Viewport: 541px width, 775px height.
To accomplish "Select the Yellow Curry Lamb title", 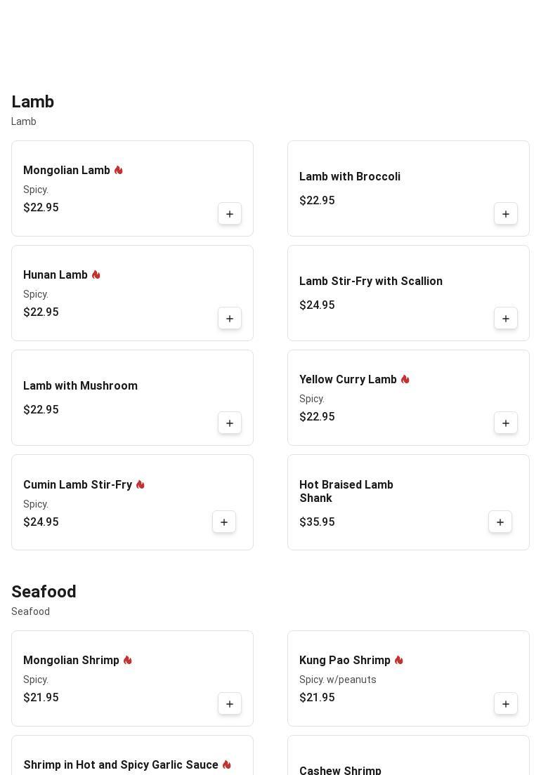I will pos(348,380).
